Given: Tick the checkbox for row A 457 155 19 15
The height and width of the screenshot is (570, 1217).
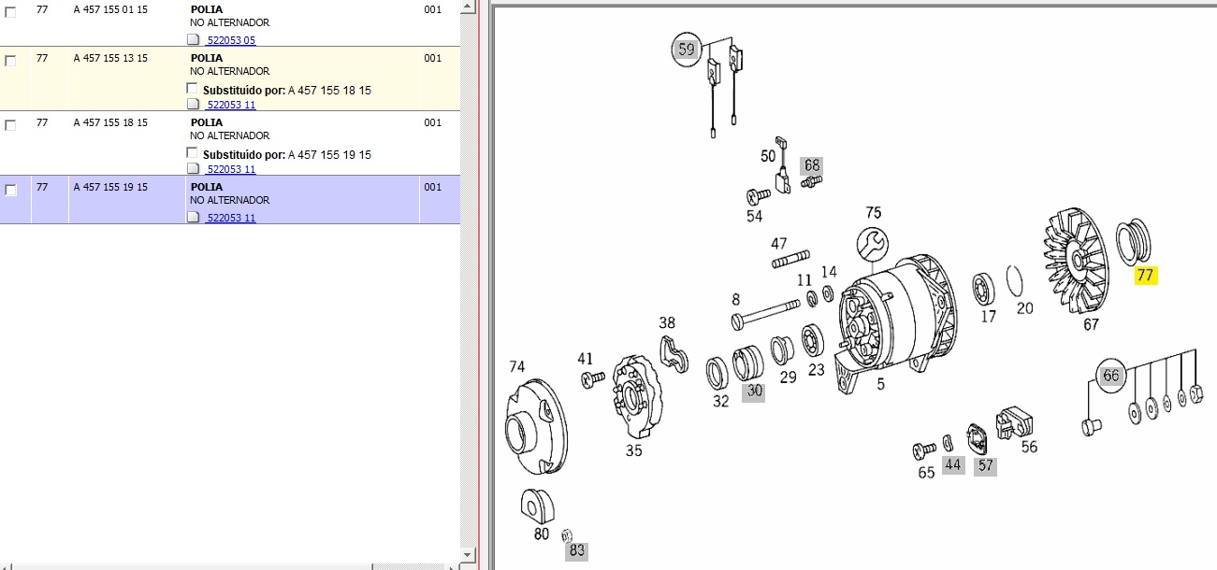Looking at the screenshot, I should point(11,191).
